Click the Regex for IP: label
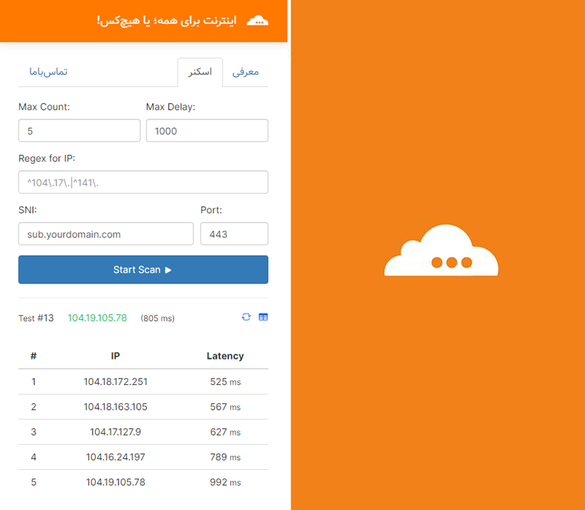585x510 pixels. coord(47,159)
